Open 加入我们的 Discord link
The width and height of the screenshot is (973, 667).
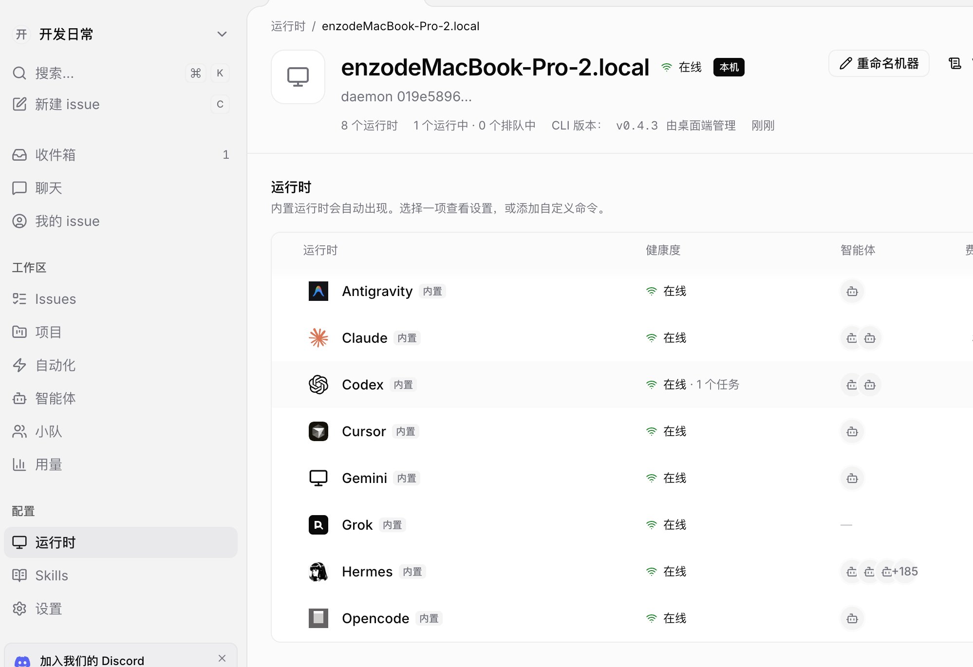point(92,661)
